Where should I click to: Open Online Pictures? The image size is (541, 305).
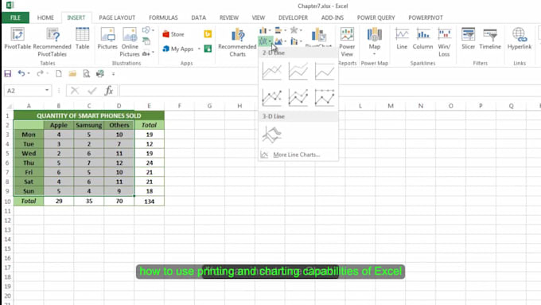130,42
